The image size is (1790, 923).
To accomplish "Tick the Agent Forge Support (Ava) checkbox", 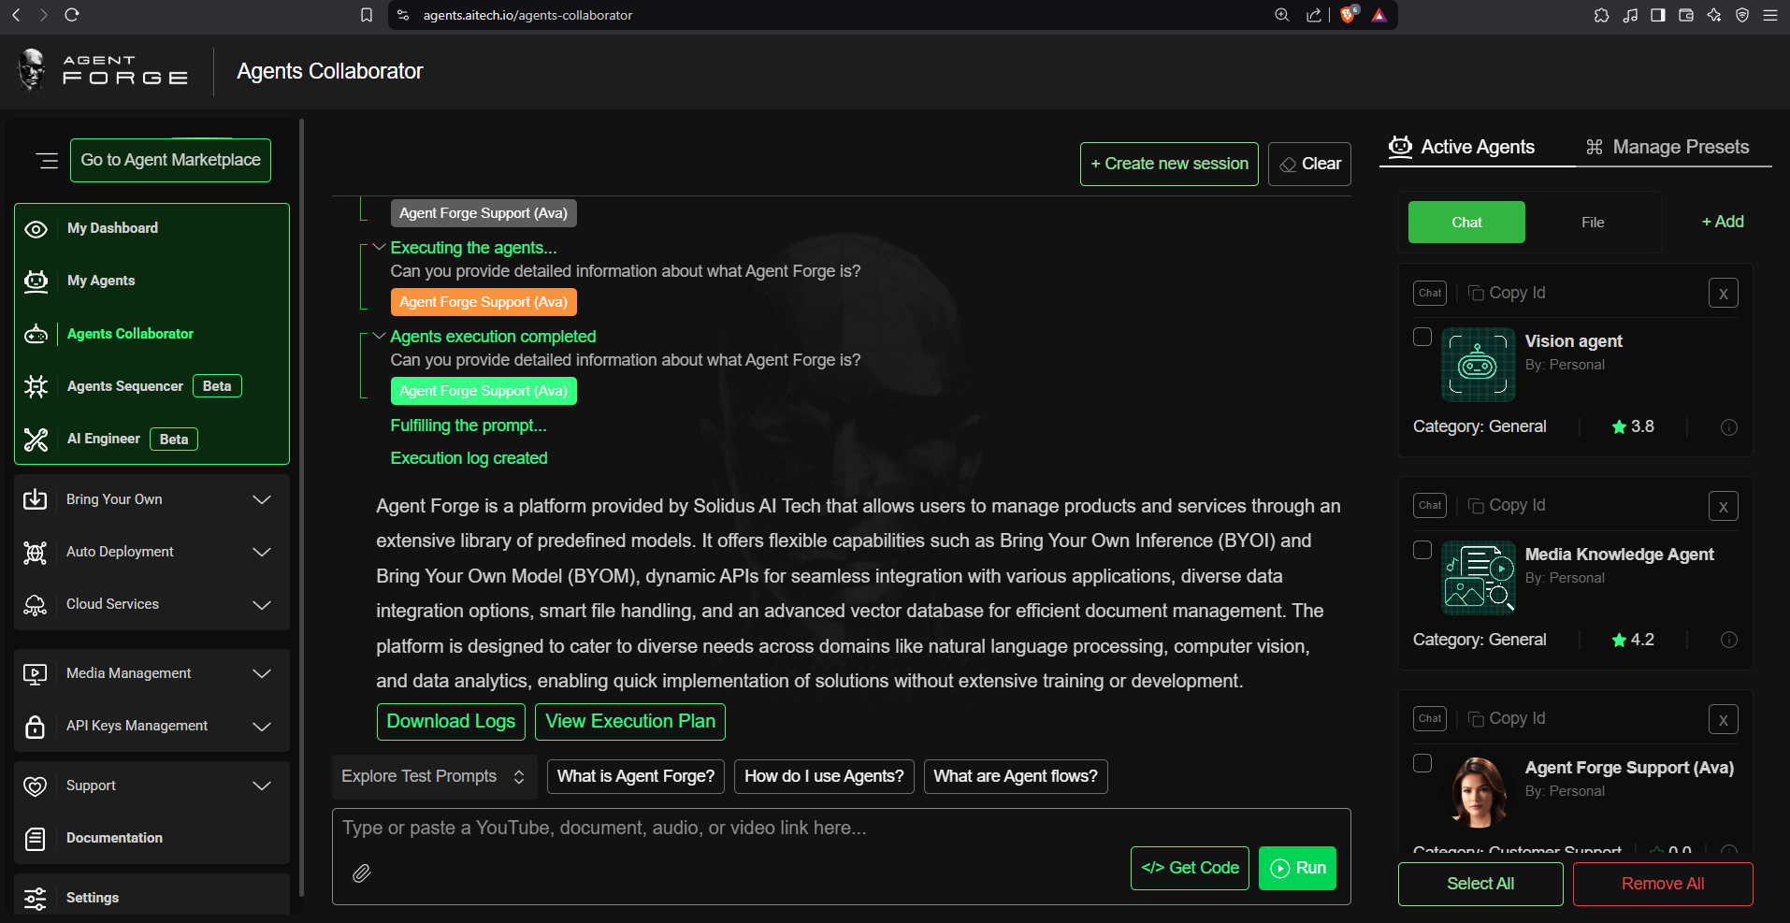I will (x=1422, y=763).
